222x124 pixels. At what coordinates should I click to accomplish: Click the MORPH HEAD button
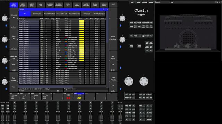tap(104, 5)
